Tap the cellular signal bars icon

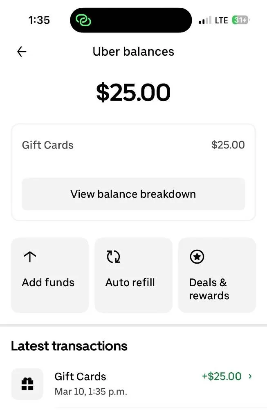point(205,19)
